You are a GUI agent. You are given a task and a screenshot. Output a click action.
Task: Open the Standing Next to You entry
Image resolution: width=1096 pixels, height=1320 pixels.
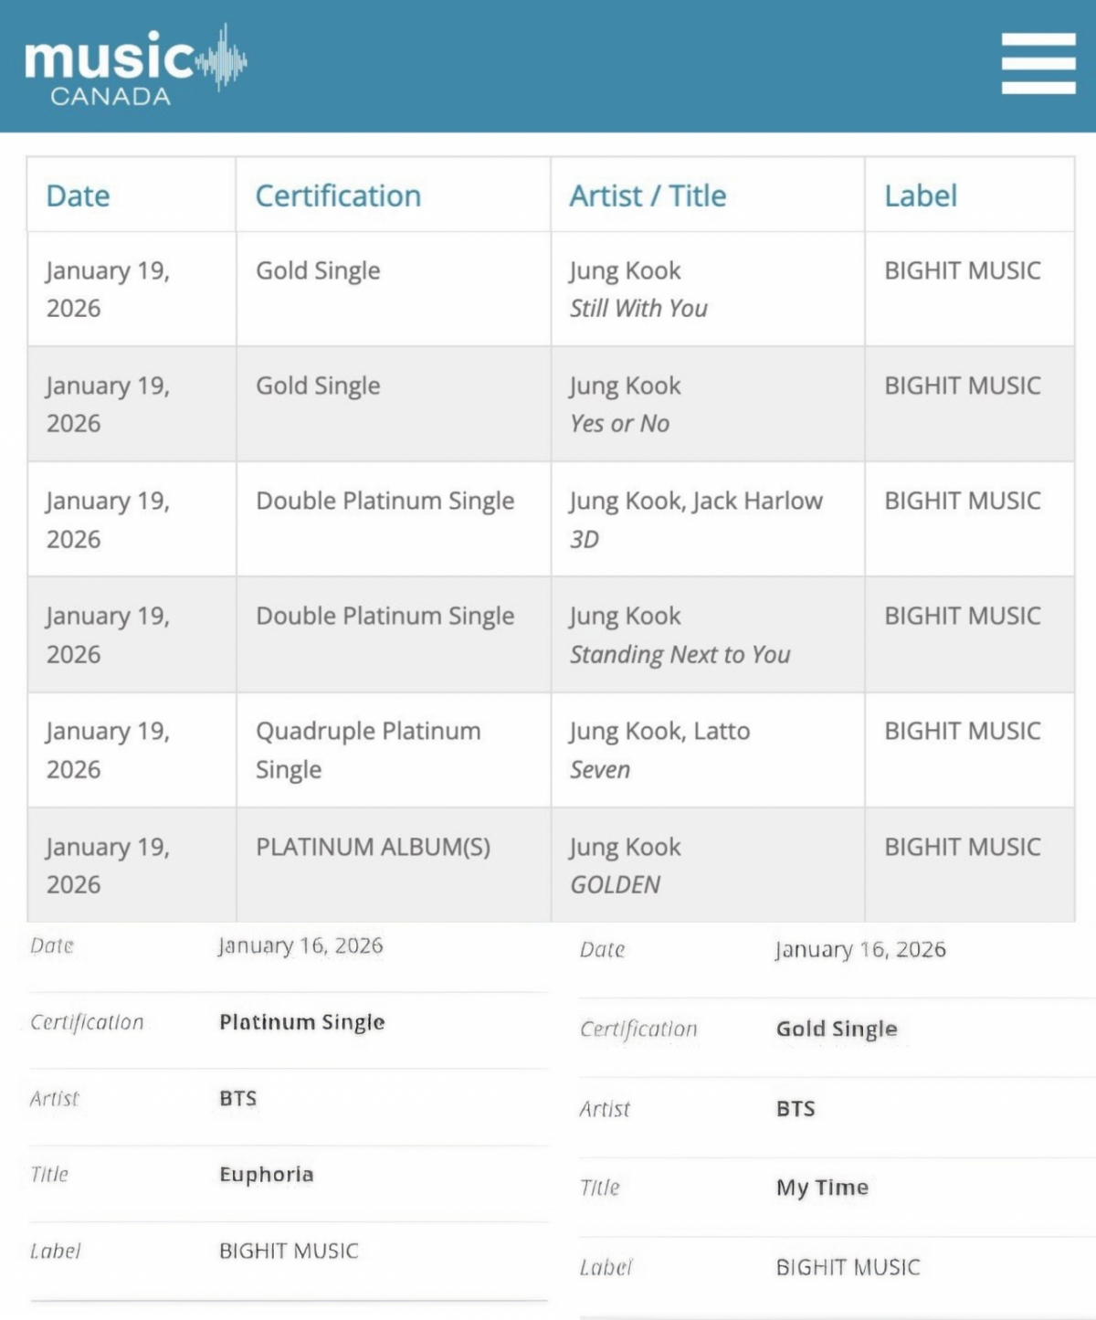[680, 654]
